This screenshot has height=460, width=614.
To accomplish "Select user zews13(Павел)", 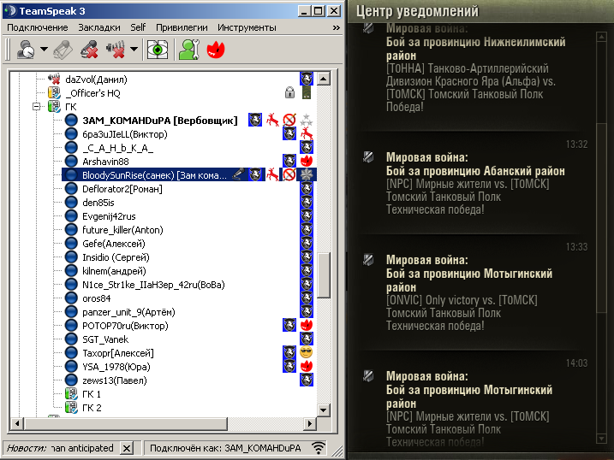I will click(115, 380).
